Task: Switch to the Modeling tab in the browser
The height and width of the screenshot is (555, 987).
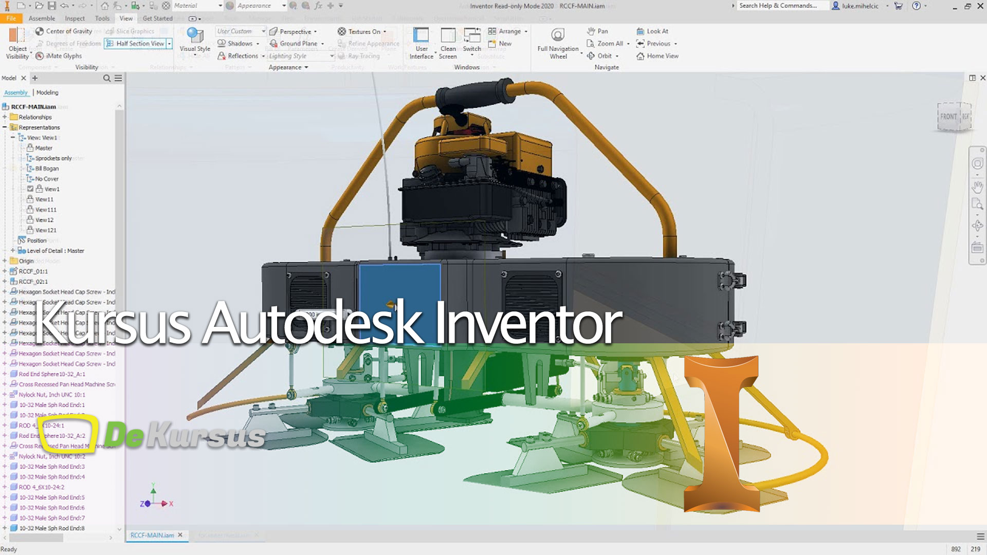Action: pyautogui.click(x=47, y=92)
